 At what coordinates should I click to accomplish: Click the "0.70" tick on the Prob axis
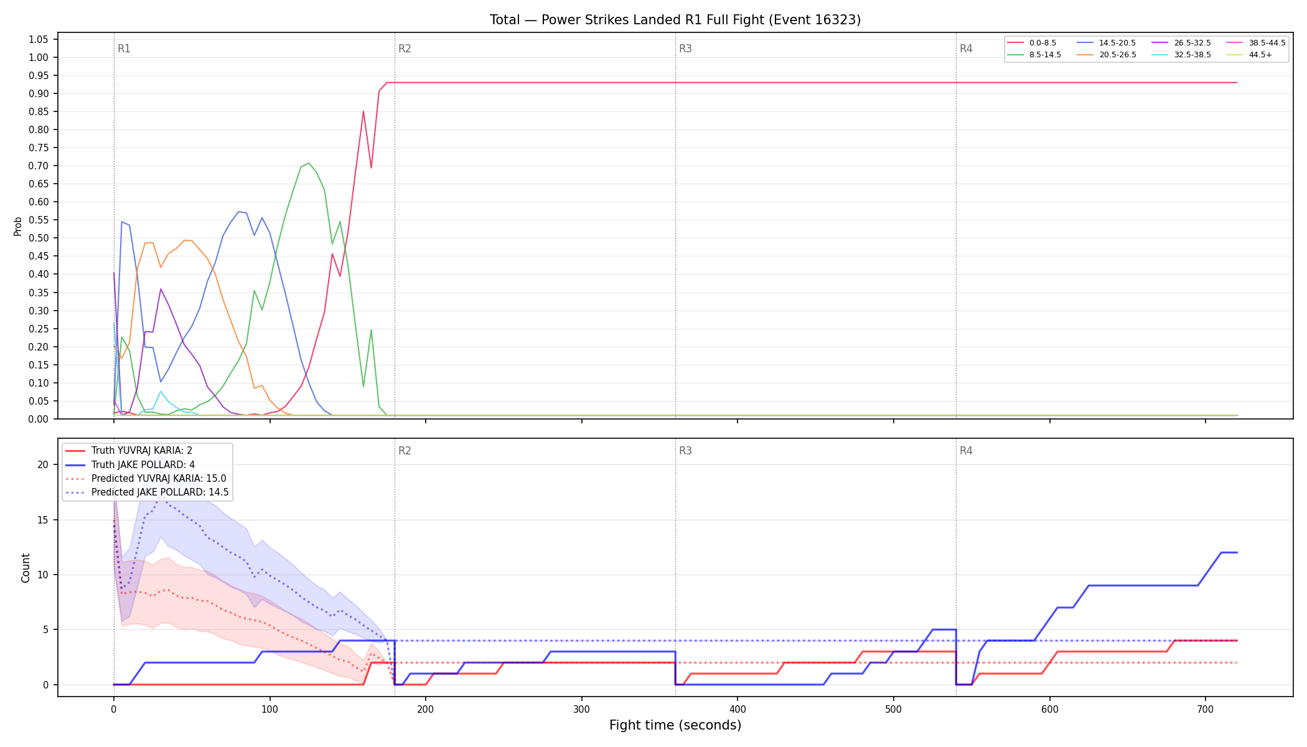(x=39, y=166)
